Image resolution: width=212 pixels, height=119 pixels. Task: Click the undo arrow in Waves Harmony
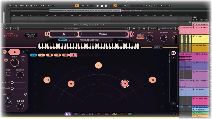coord(7,29)
